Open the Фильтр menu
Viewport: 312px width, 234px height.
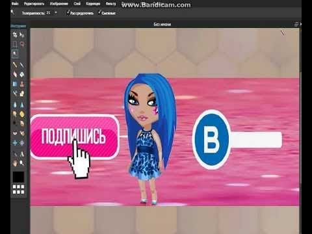[x=110, y=4]
